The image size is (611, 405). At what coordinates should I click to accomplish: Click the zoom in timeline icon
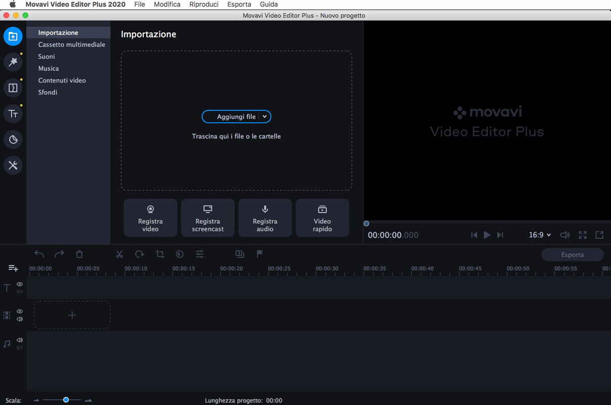88,400
